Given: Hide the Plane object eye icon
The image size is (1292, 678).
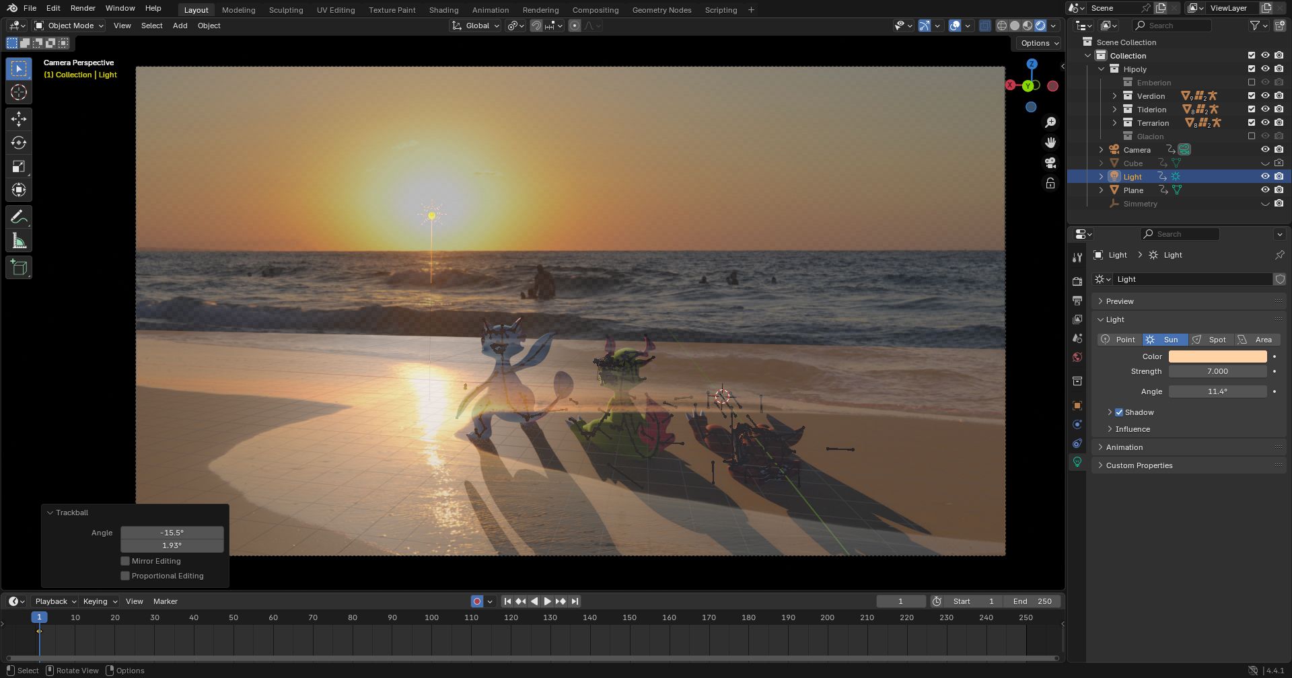Looking at the screenshot, I should [x=1265, y=190].
